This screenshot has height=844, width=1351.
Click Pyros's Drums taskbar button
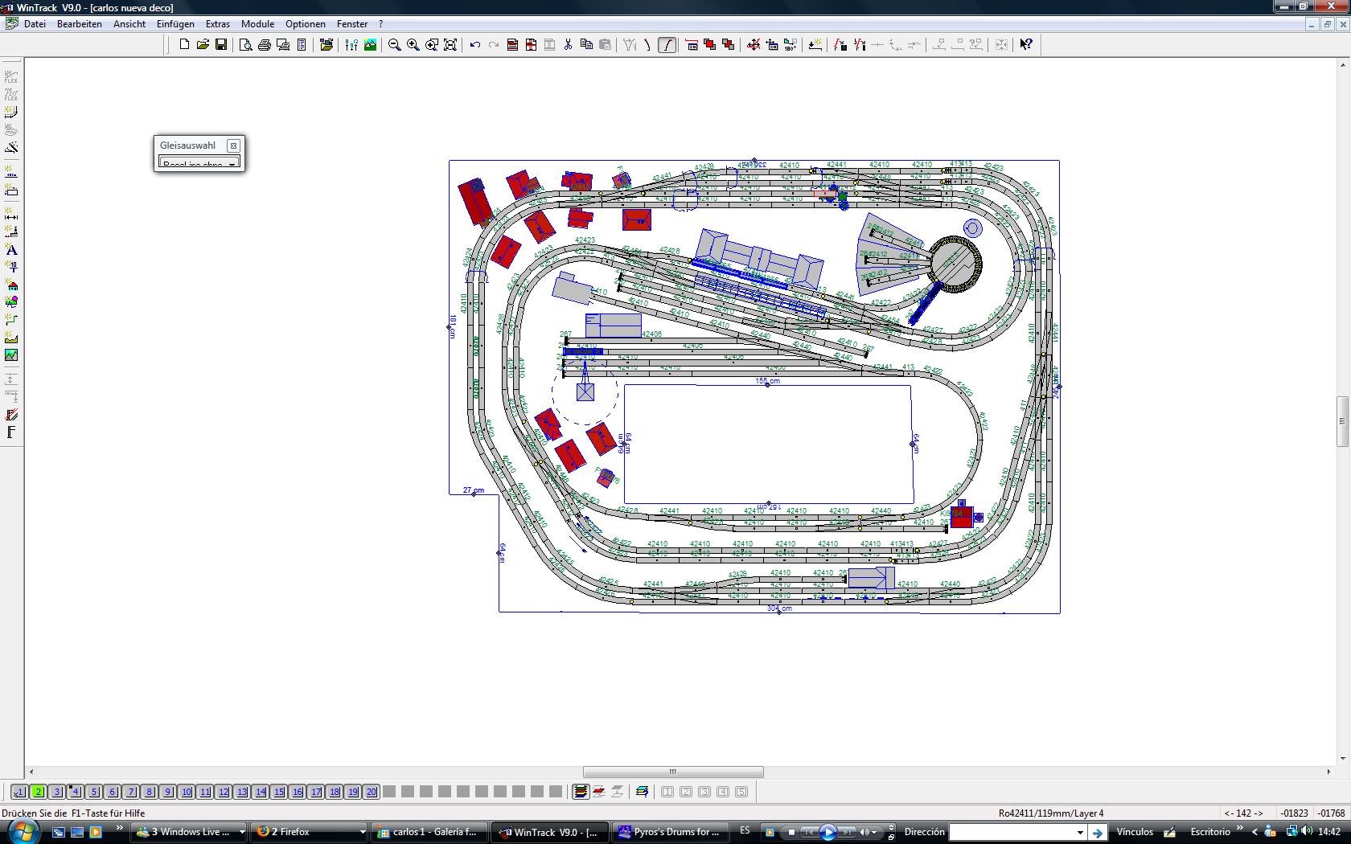(x=671, y=832)
